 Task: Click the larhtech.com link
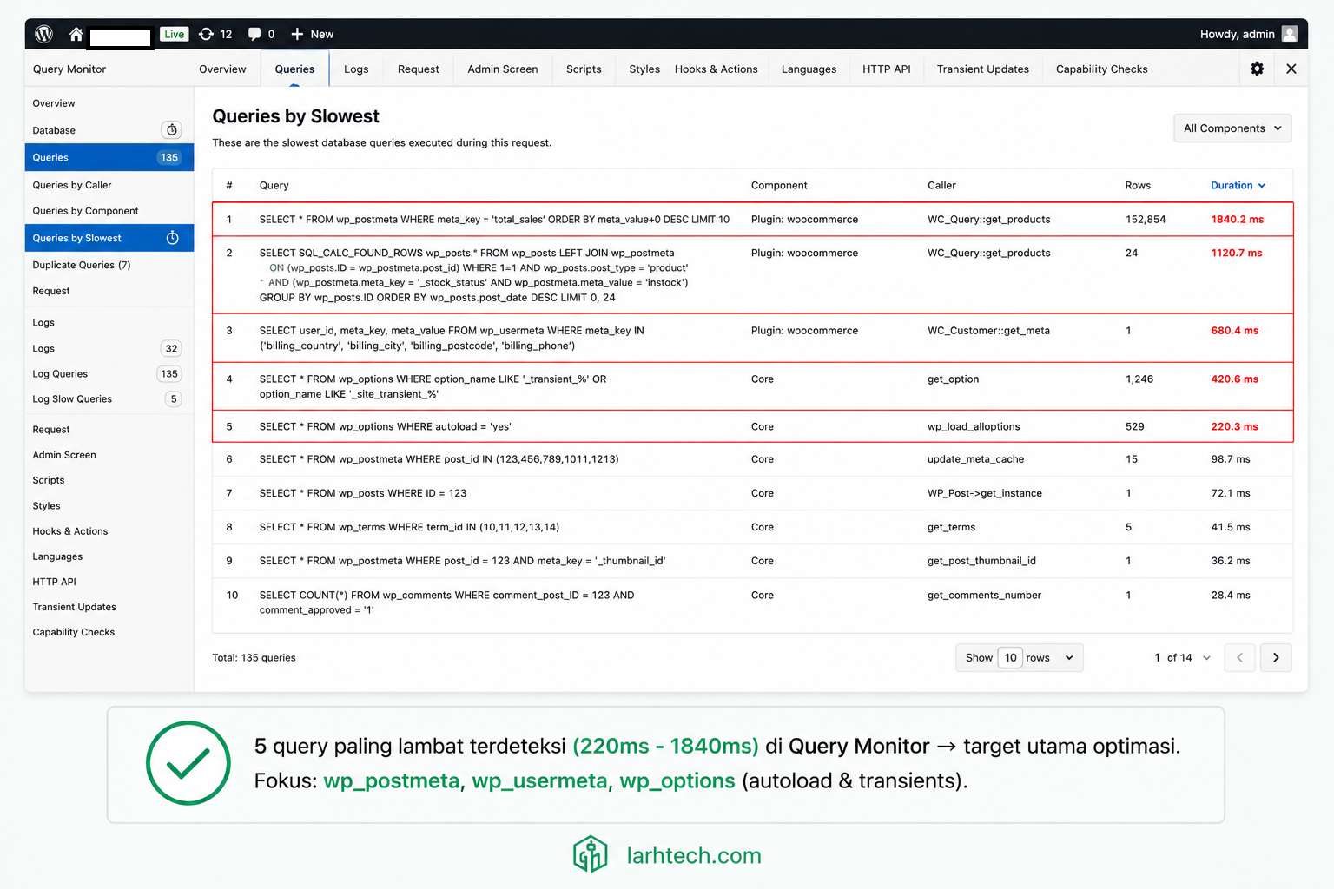(694, 856)
